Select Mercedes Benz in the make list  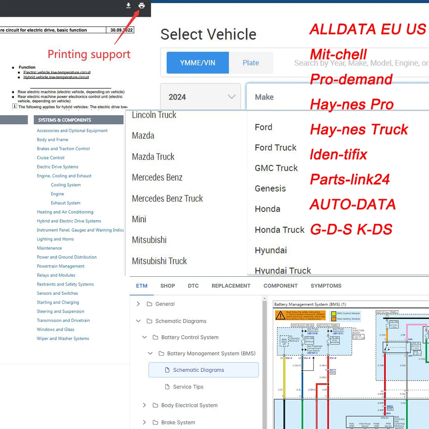pos(157,177)
